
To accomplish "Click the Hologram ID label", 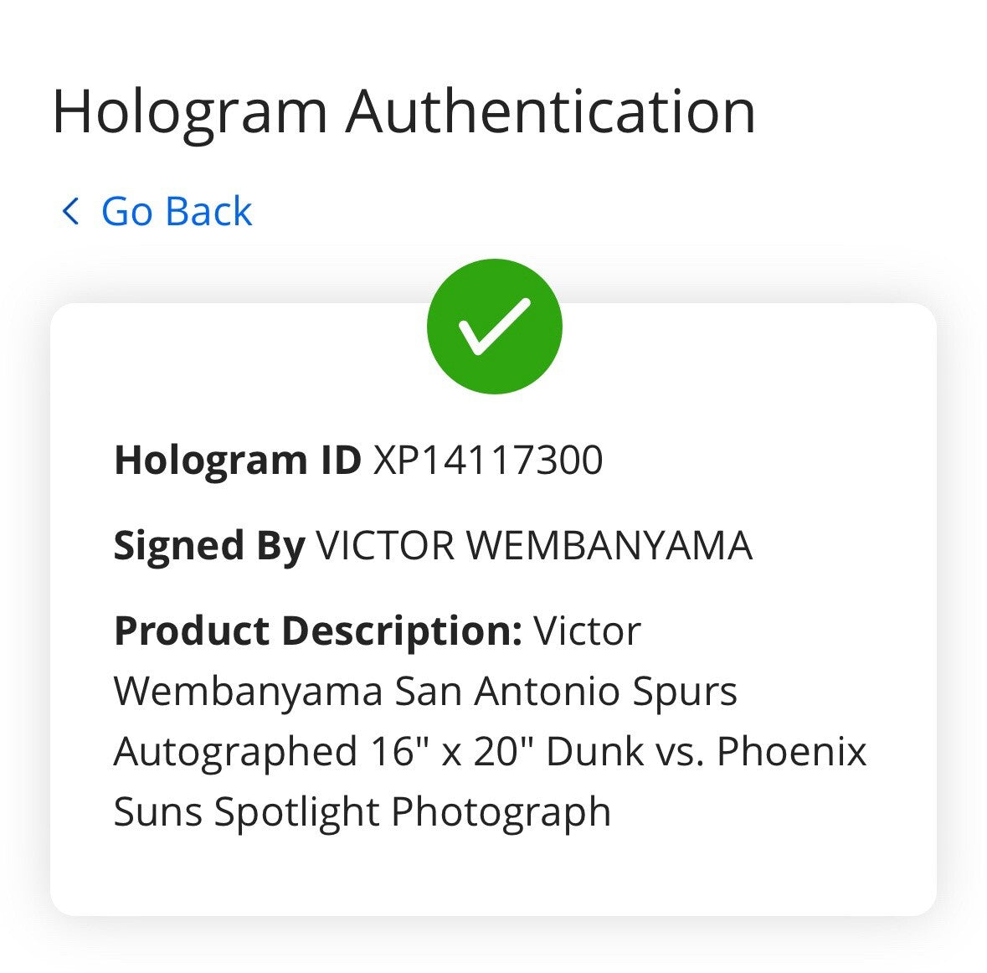I will 237,460.
